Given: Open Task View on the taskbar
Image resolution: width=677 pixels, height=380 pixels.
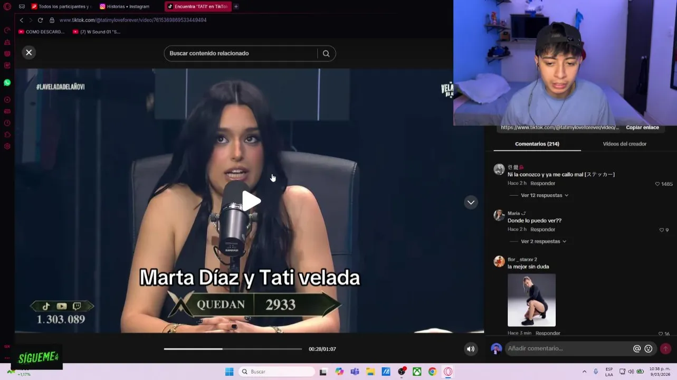Looking at the screenshot, I should click(323, 372).
